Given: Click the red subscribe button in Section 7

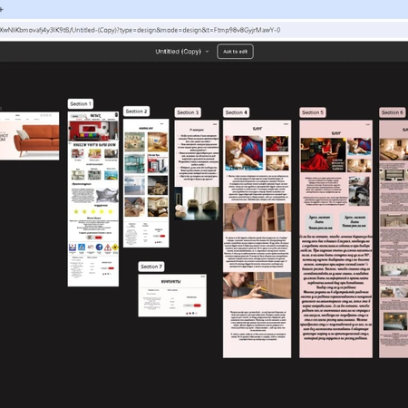Looking at the screenshot, I should (197, 306).
